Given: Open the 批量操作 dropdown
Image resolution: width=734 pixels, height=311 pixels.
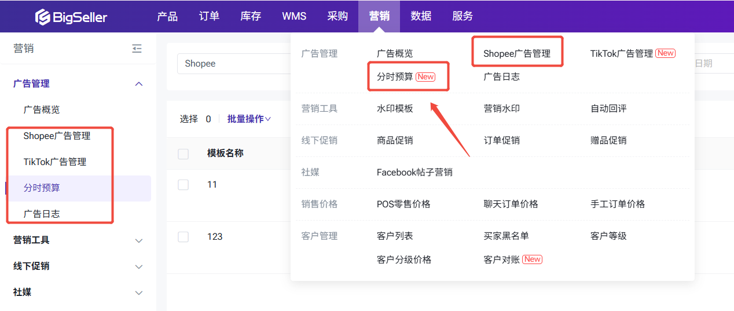Looking at the screenshot, I should 249,119.
